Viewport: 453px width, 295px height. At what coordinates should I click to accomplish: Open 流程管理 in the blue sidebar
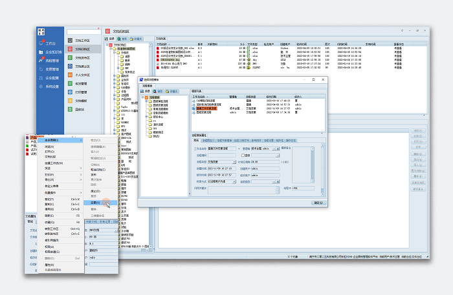pyautogui.click(x=52, y=61)
